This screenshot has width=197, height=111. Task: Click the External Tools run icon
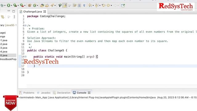(22, 6)
